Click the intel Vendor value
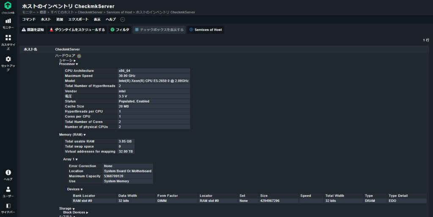Image resolution: width=433 pixels, height=217 pixels. 122,91
